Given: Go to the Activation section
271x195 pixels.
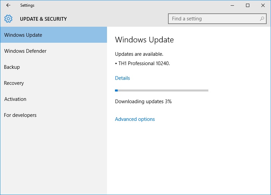Looking at the screenshot, I should coord(54,99).
